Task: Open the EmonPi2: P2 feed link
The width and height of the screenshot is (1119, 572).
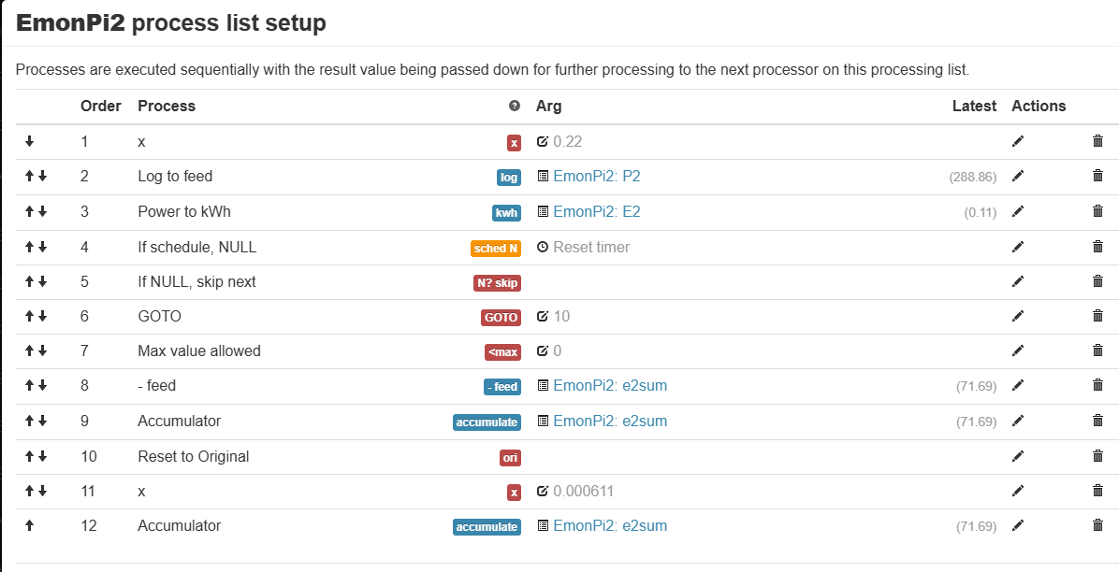Action: (597, 176)
